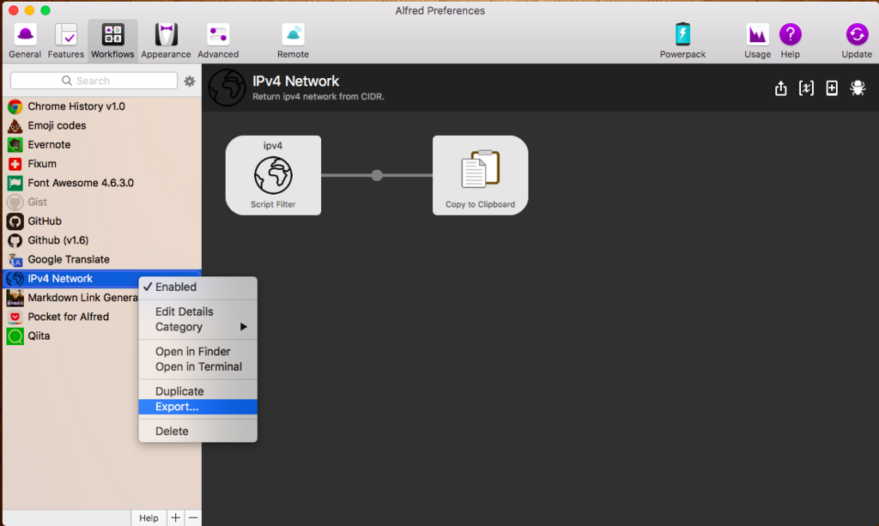The width and height of the screenshot is (879, 526).
Task: Open the Powerpack section
Action: (682, 41)
